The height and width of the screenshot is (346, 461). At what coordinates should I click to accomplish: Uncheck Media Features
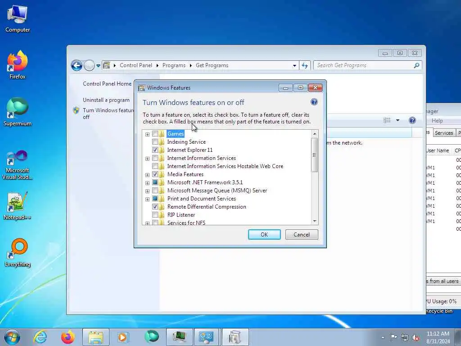coord(155,174)
